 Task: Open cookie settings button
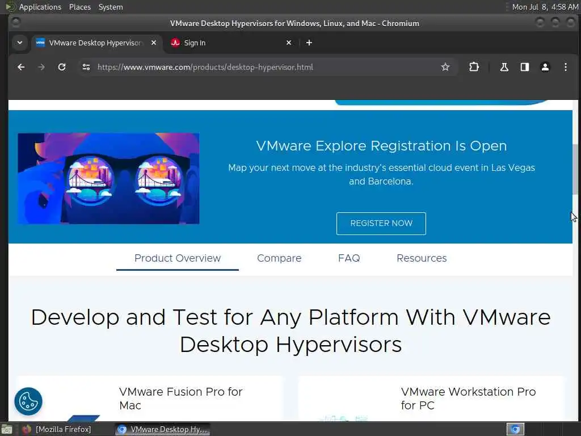click(28, 401)
